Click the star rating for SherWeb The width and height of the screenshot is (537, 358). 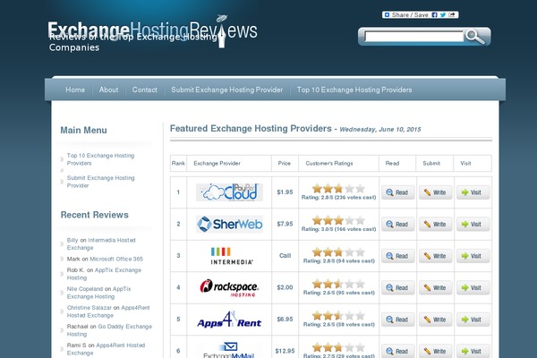338,220
